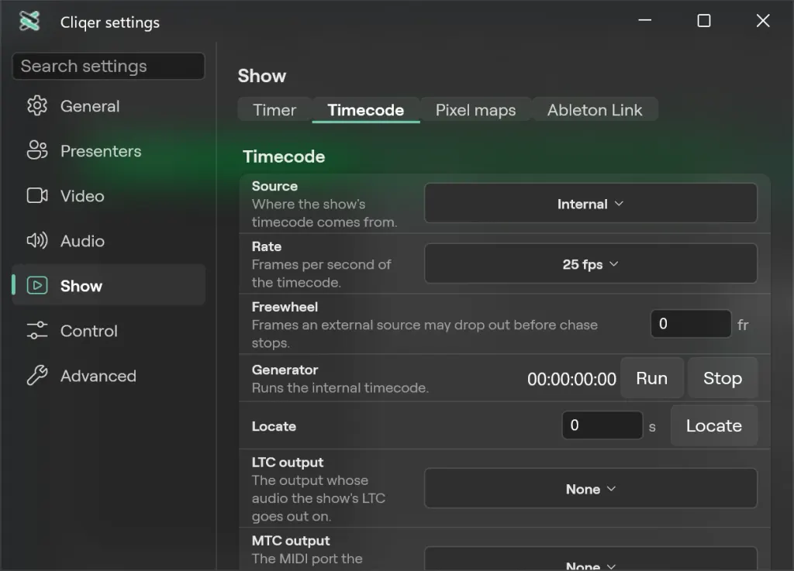Click the General gear icon
Screen dimensions: 794x571
37,105
